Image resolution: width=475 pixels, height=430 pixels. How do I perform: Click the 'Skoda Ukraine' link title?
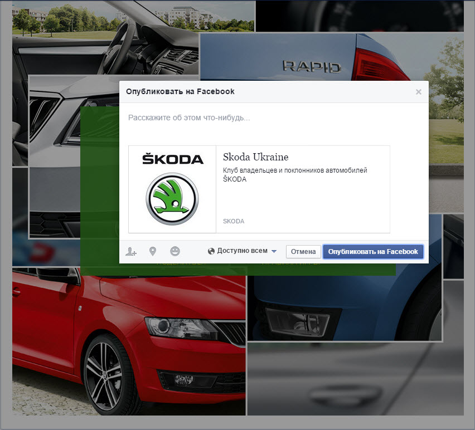256,157
